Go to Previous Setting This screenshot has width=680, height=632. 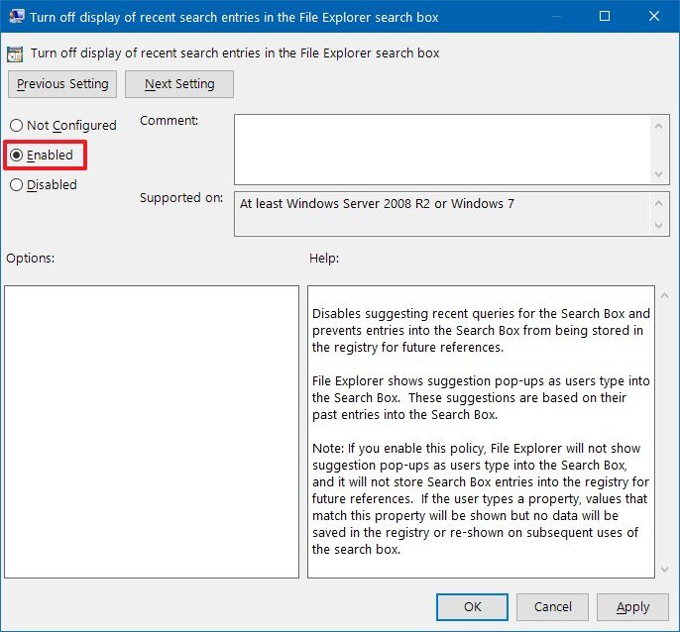tap(62, 84)
